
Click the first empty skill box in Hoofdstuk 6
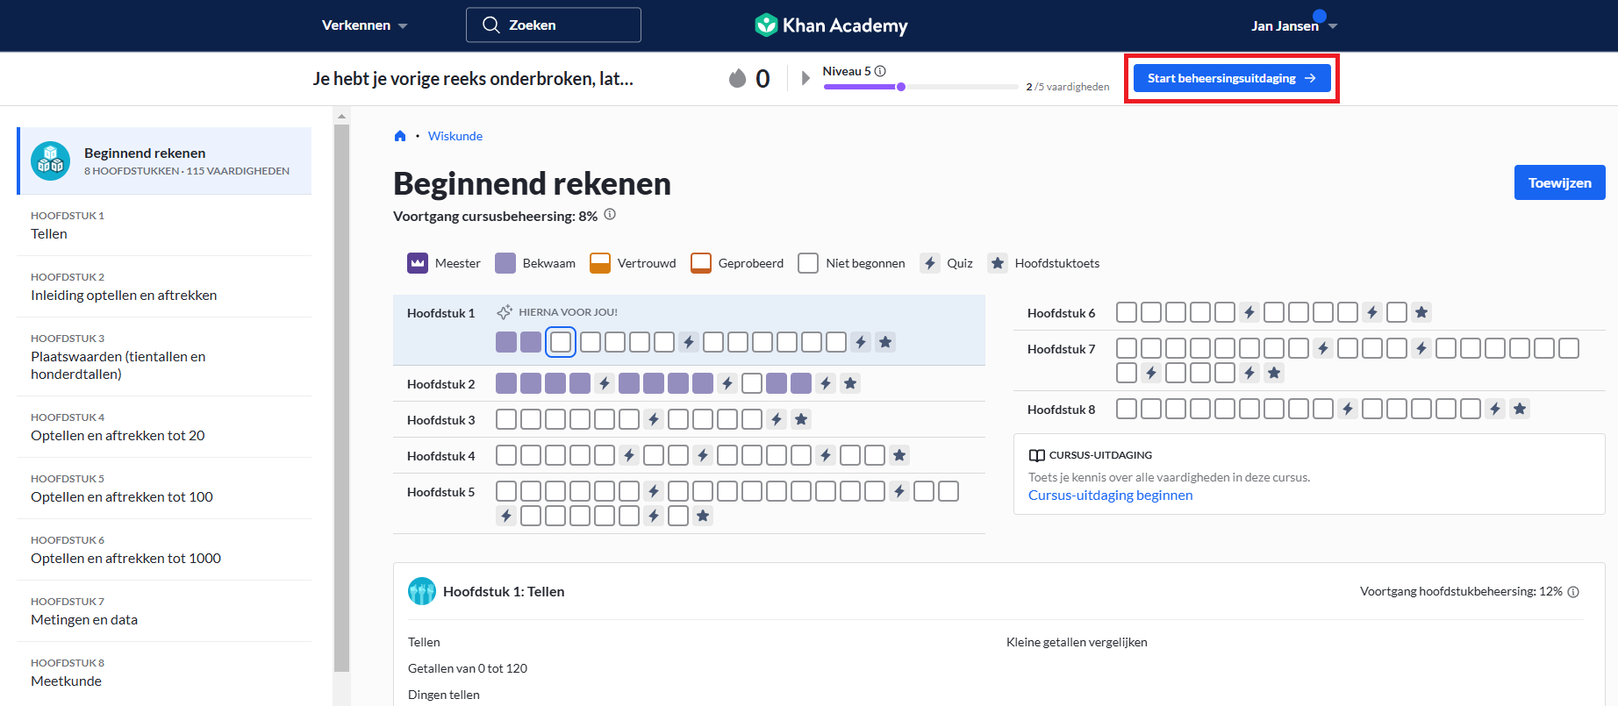[1127, 312]
